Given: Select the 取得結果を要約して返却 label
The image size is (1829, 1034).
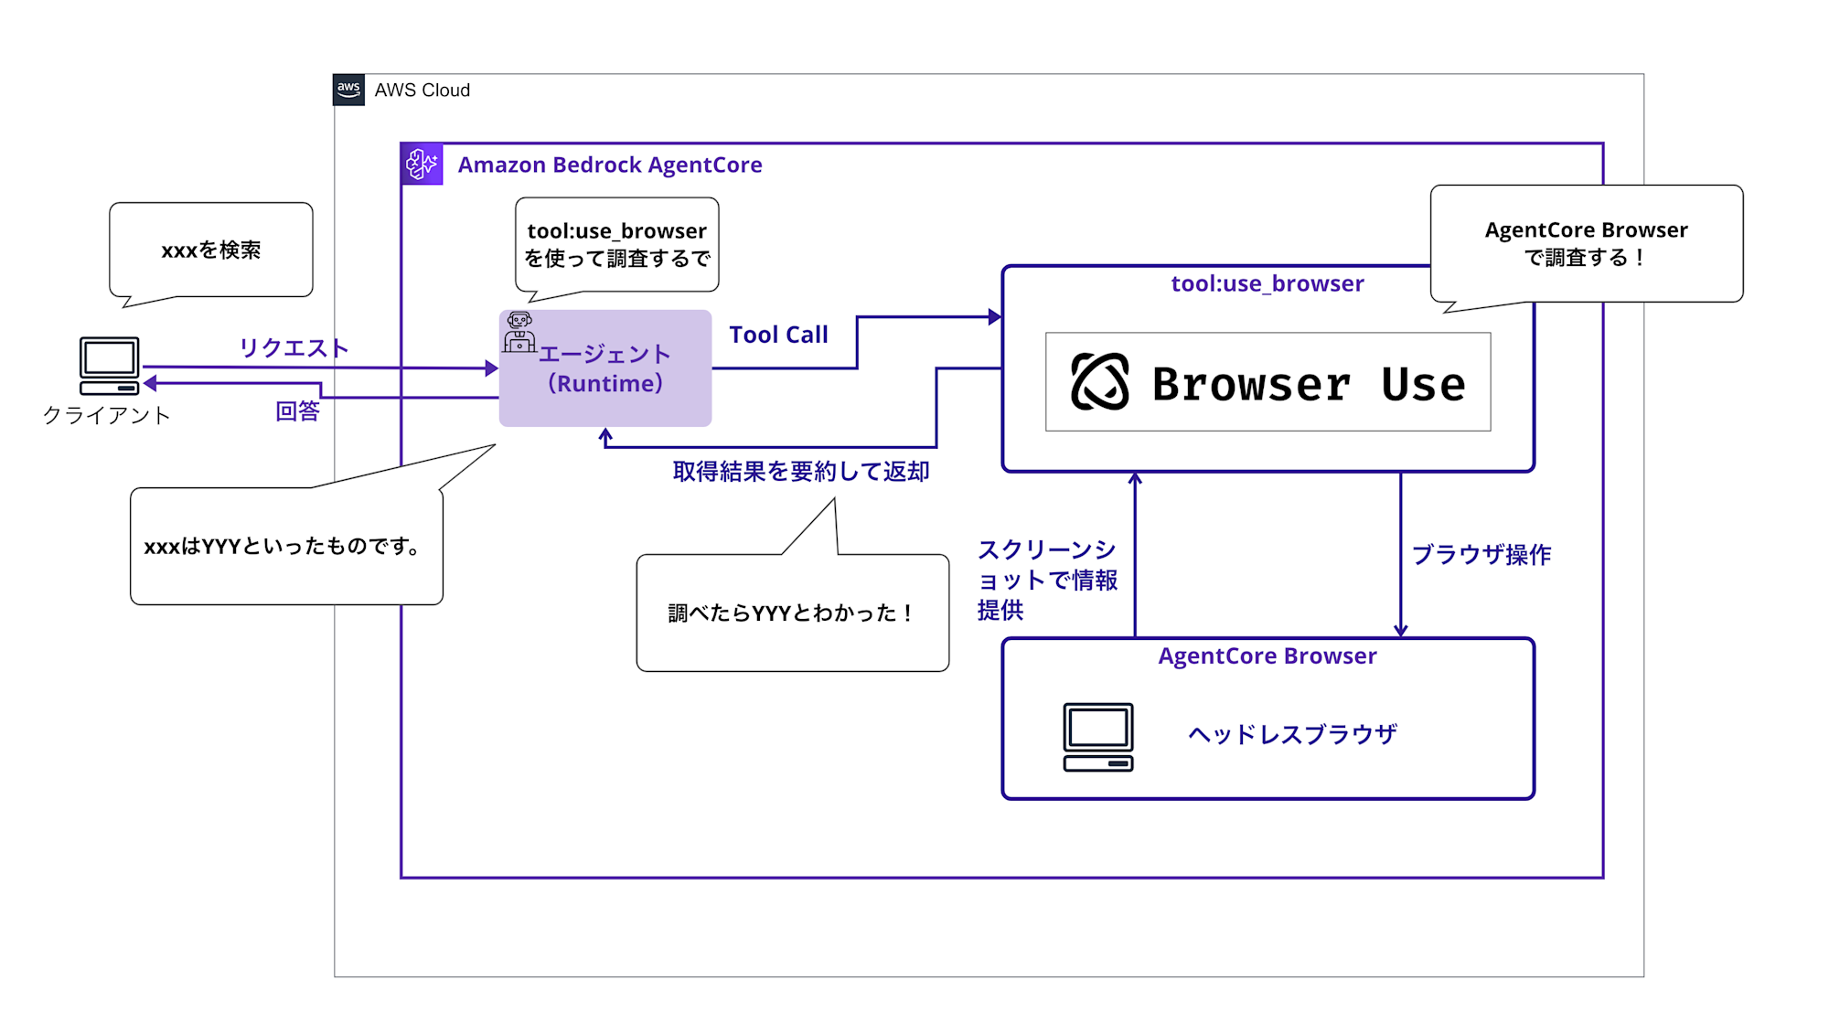Looking at the screenshot, I should (801, 471).
